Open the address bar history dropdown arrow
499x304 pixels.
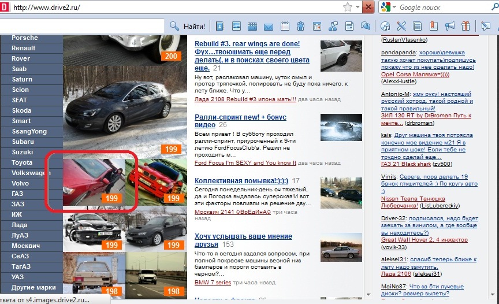click(x=358, y=7)
